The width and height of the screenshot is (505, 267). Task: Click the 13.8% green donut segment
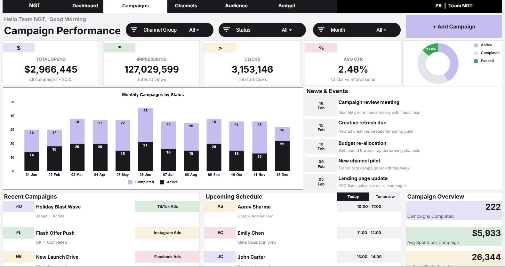[431, 49]
